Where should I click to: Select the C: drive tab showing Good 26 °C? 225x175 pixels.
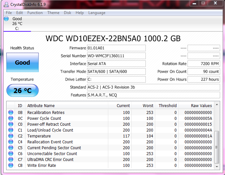coord(17,24)
